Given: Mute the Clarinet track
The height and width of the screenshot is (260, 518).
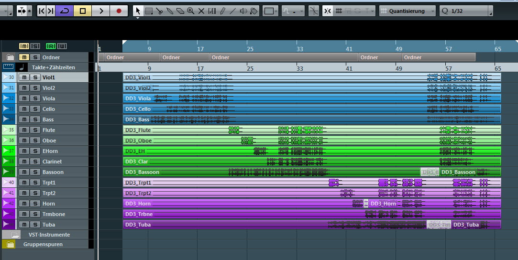Looking at the screenshot, I should [x=24, y=162].
